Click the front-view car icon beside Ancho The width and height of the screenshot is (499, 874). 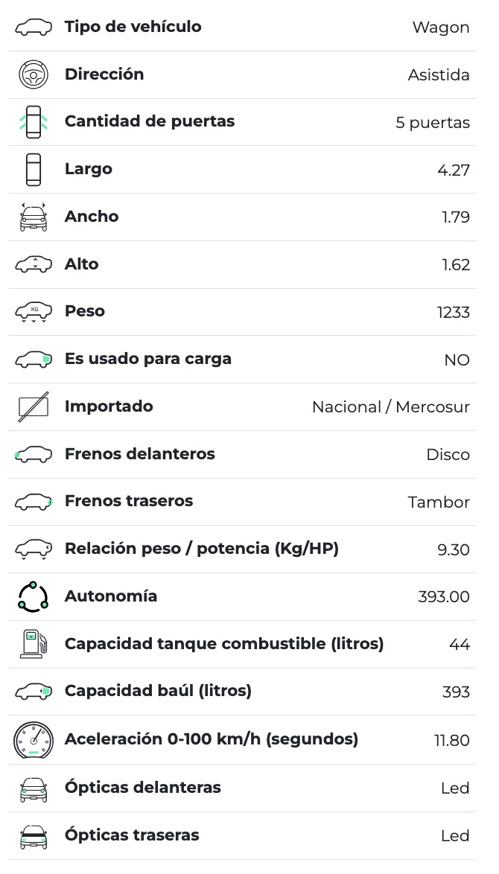[34, 217]
